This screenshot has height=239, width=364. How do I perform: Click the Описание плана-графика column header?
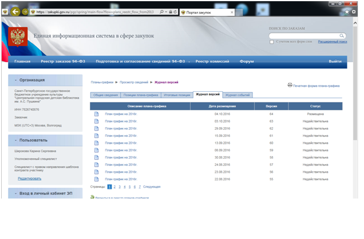[140, 106]
